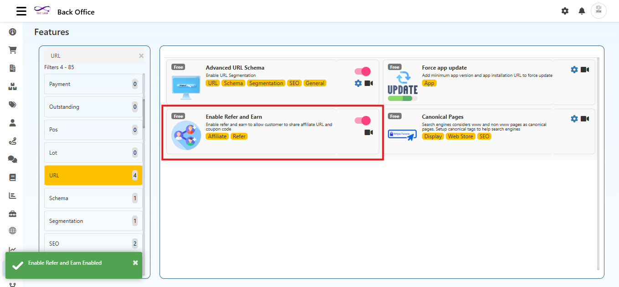Clear the URL filter with the x button
The image size is (619, 287).
[141, 55]
